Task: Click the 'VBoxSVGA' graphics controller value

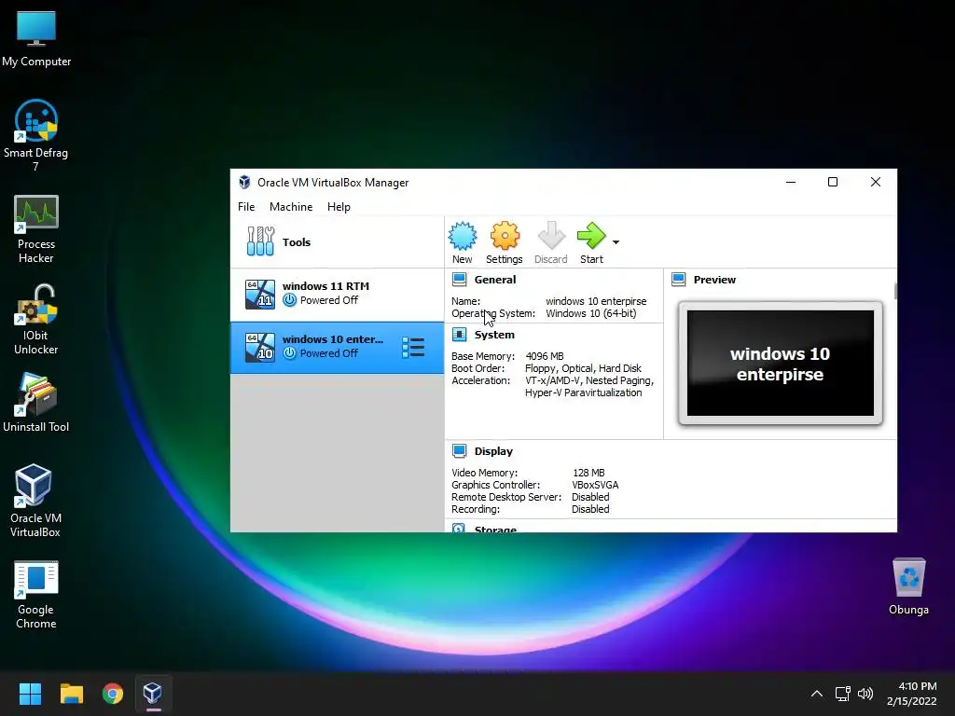Action: coord(595,485)
